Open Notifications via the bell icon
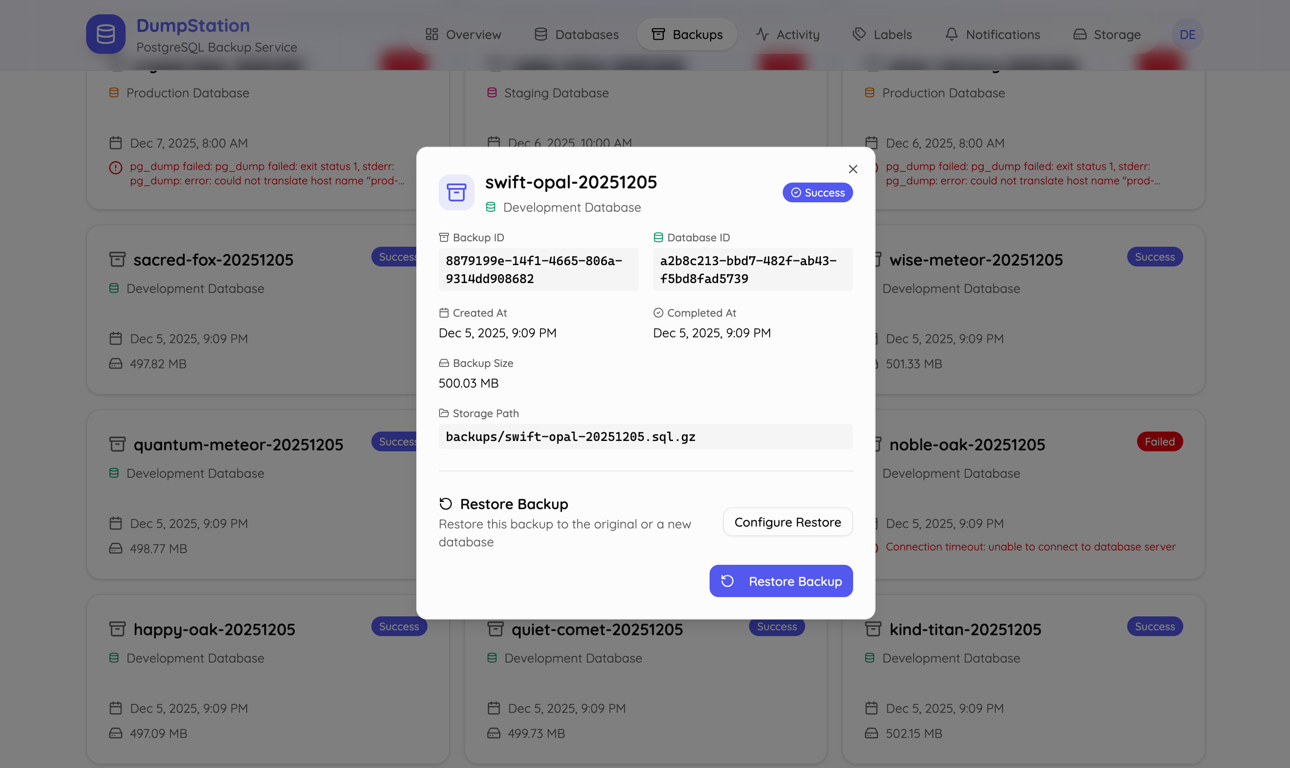This screenshot has height=768, width=1290. point(952,34)
